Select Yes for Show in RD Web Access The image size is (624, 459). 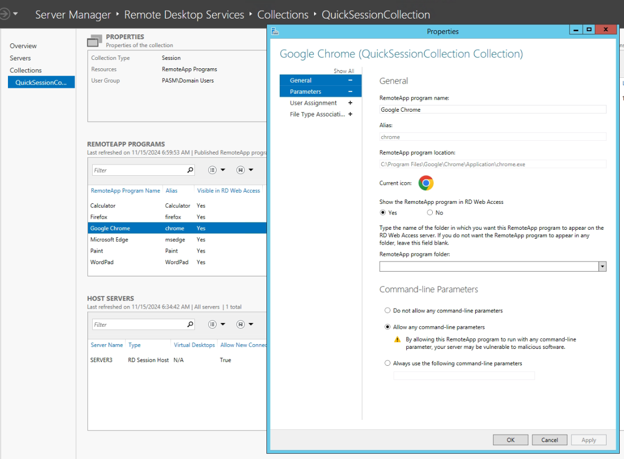383,213
